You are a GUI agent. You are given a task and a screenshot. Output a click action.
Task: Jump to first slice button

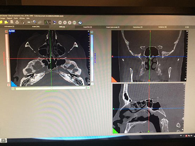pyautogui.click(x=60, y=22)
